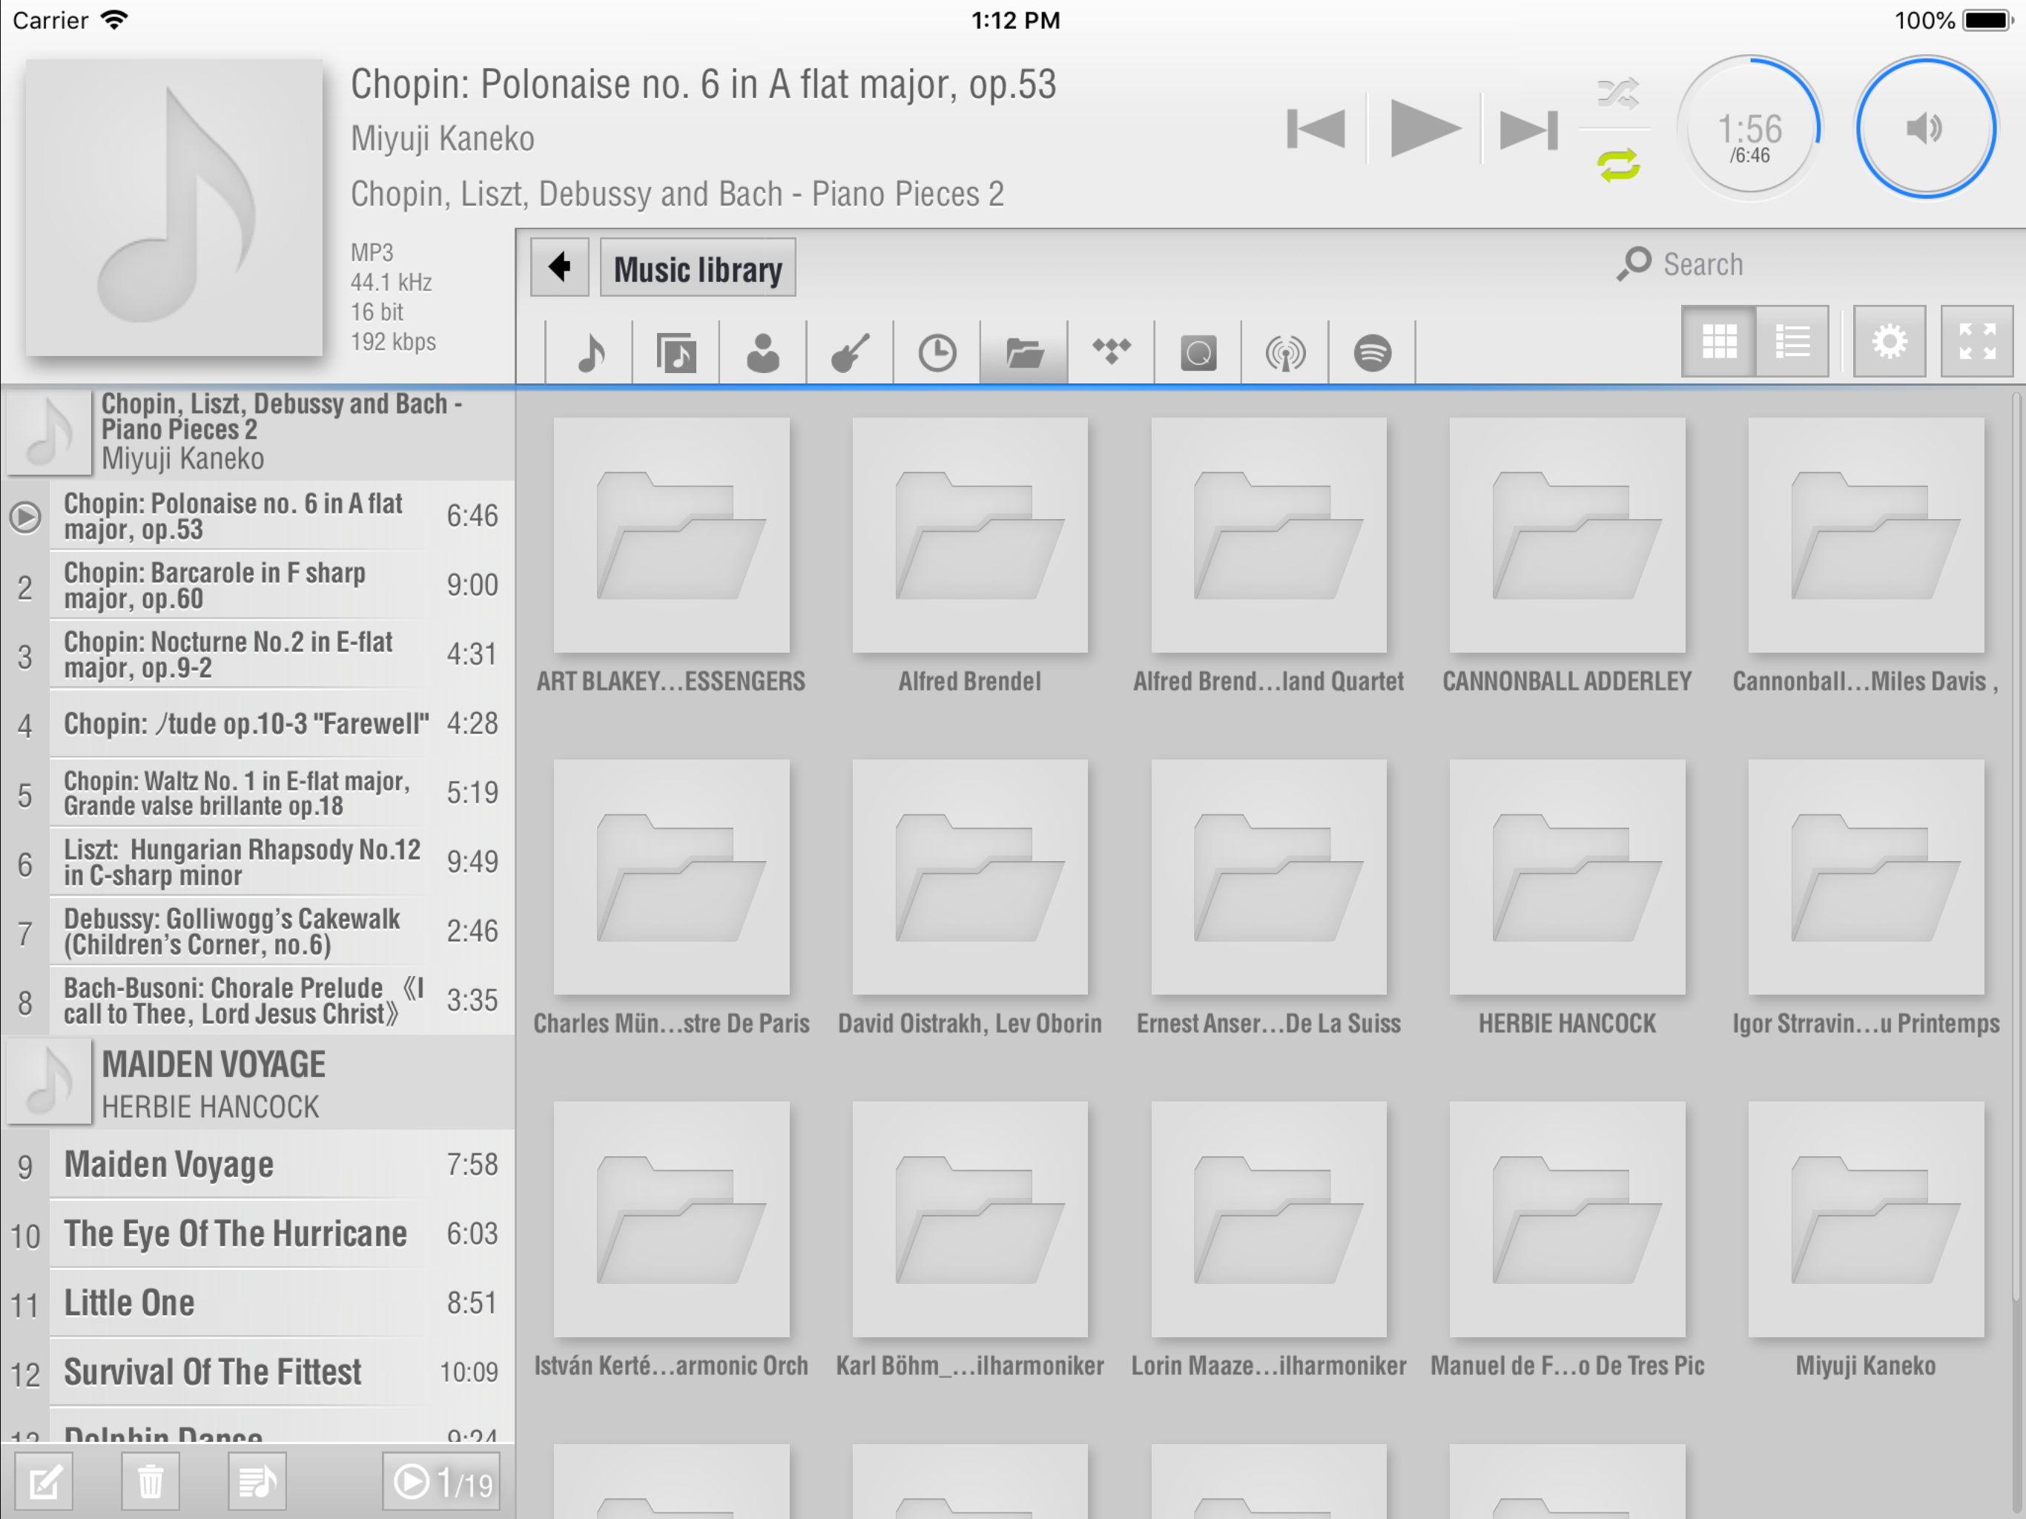This screenshot has width=2026, height=1519.
Task: Select the MAIDEN VOYAGE album header in queue
Action: [257, 1082]
